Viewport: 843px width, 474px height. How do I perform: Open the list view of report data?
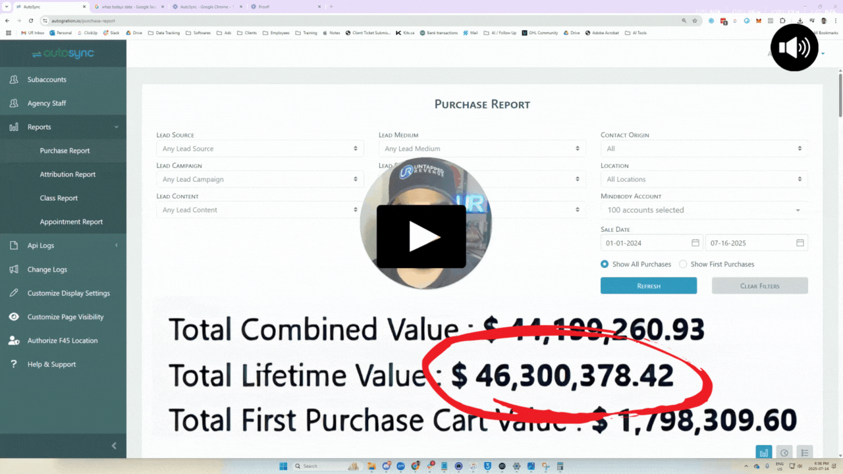coord(805,452)
